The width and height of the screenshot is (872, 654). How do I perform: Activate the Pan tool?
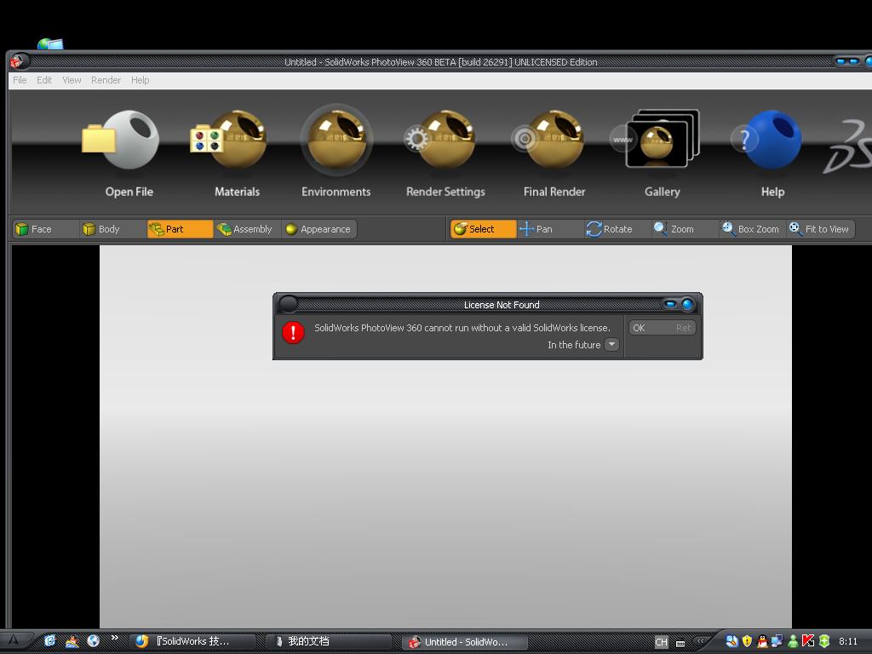click(x=551, y=229)
